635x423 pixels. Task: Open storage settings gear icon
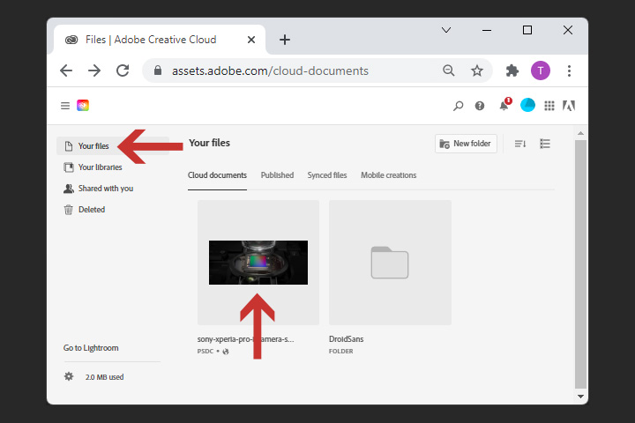point(69,376)
